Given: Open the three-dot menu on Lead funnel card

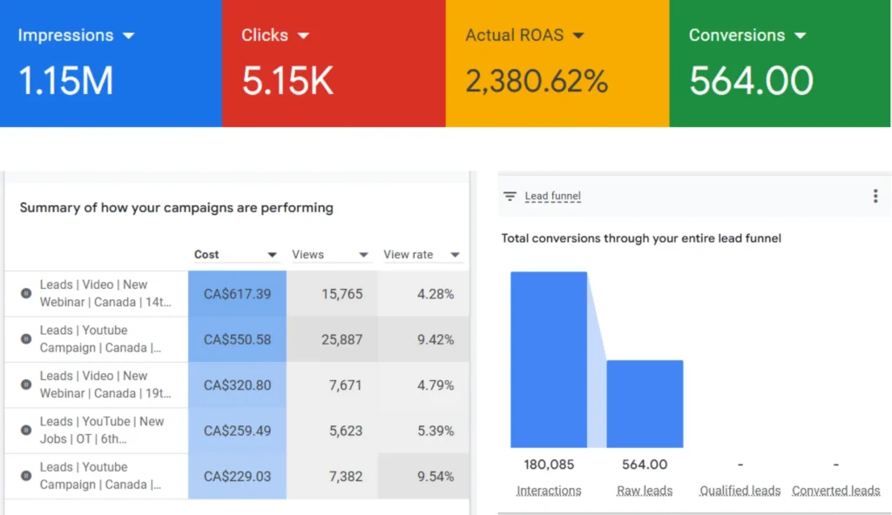Looking at the screenshot, I should [875, 197].
